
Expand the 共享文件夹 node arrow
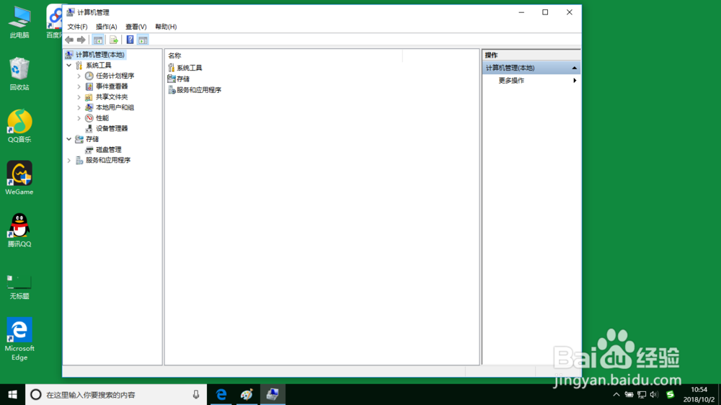(x=79, y=97)
